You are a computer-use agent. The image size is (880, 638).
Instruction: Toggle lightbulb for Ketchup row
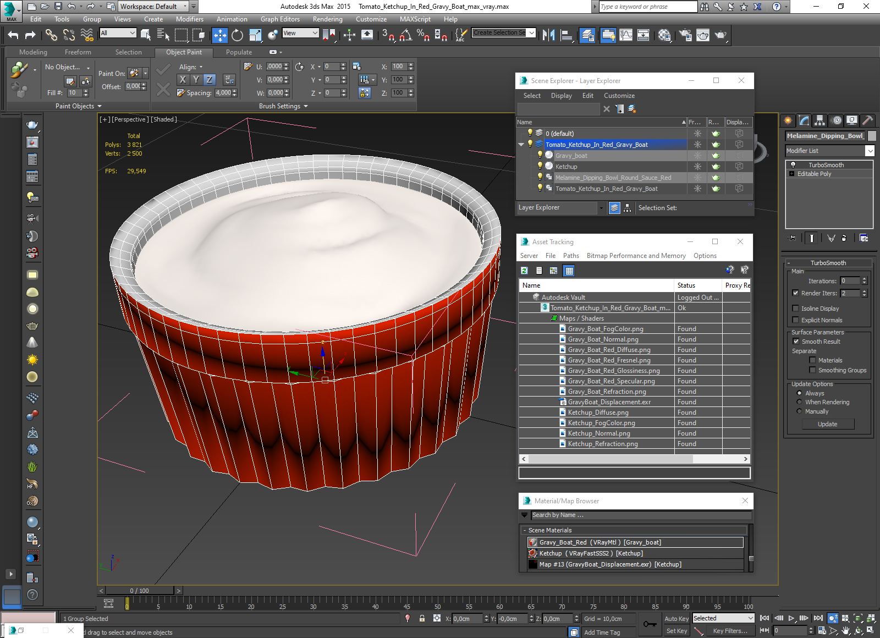click(x=540, y=166)
